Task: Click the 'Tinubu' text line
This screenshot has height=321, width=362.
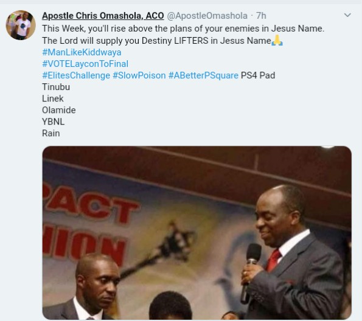Action: tap(56, 87)
